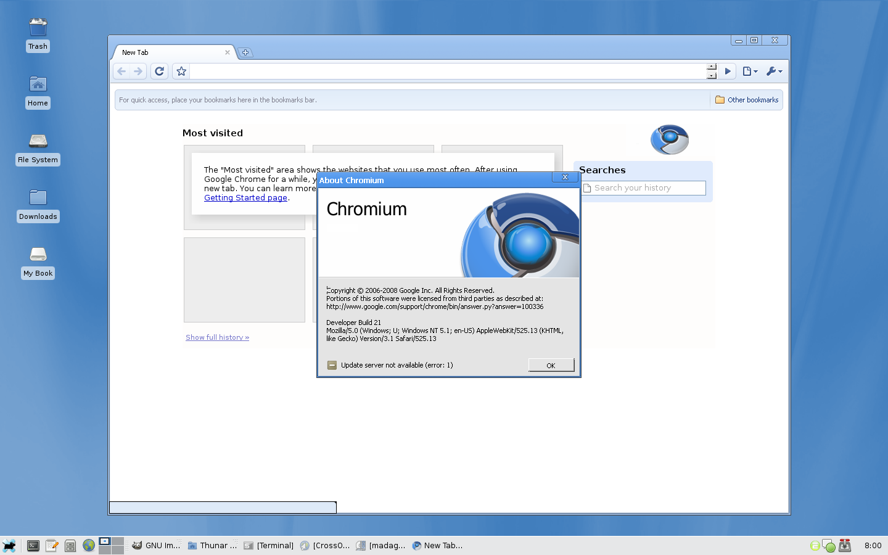The image size is (888, 555).
Task: Click Show full history link
Action: (x=217, y=337)
